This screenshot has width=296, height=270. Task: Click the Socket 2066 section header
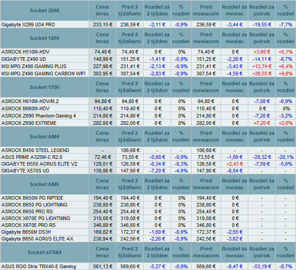tap(45, 10)
